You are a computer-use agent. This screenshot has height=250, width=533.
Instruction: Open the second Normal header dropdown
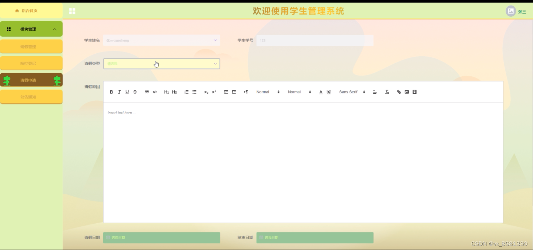tap(299, 92)
